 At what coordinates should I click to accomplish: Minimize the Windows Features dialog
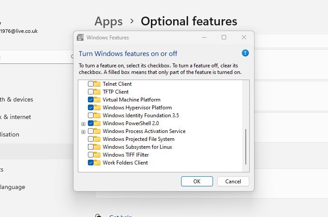click(x=204, y=38)
